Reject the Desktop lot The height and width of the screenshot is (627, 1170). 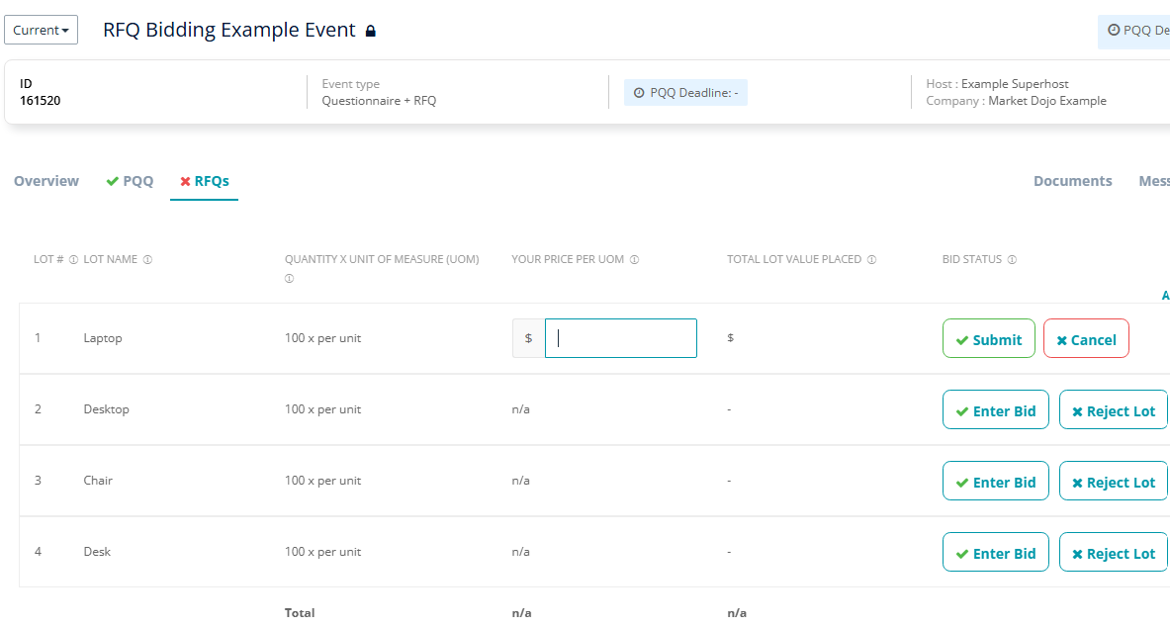1114,409
